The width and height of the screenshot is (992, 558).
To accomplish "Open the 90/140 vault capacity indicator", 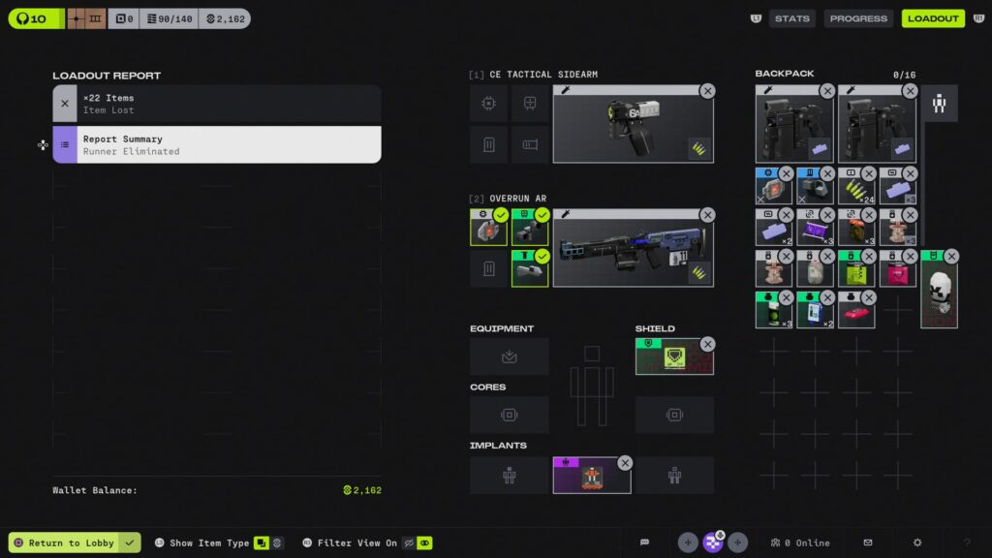I will click(x=169, y=18).
